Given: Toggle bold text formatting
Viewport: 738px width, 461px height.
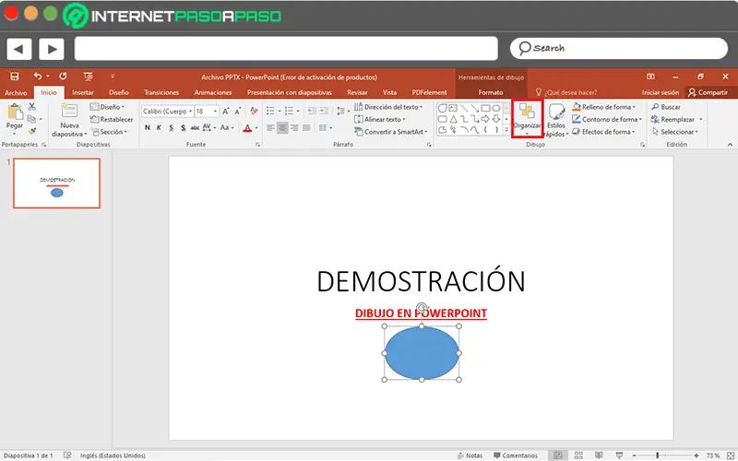Looking at the screenshot, I should (x=147, y=128).
